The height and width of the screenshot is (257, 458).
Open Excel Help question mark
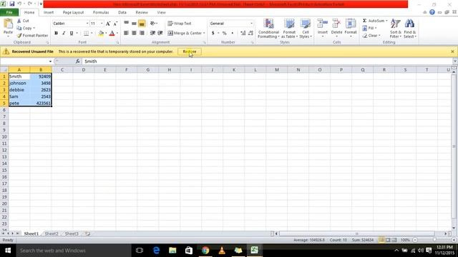pos(432,12)
